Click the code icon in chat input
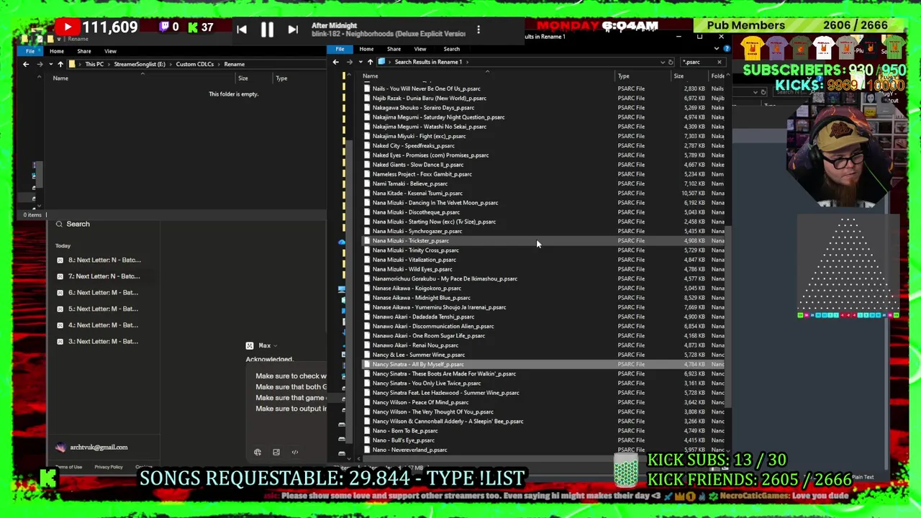The image size is (921, 518). 295,453
